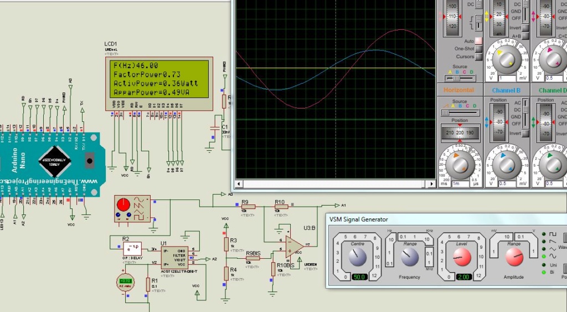567x312 pixels.
Task: Select the AC voltmeter instrument symbol
Action: 125,282
